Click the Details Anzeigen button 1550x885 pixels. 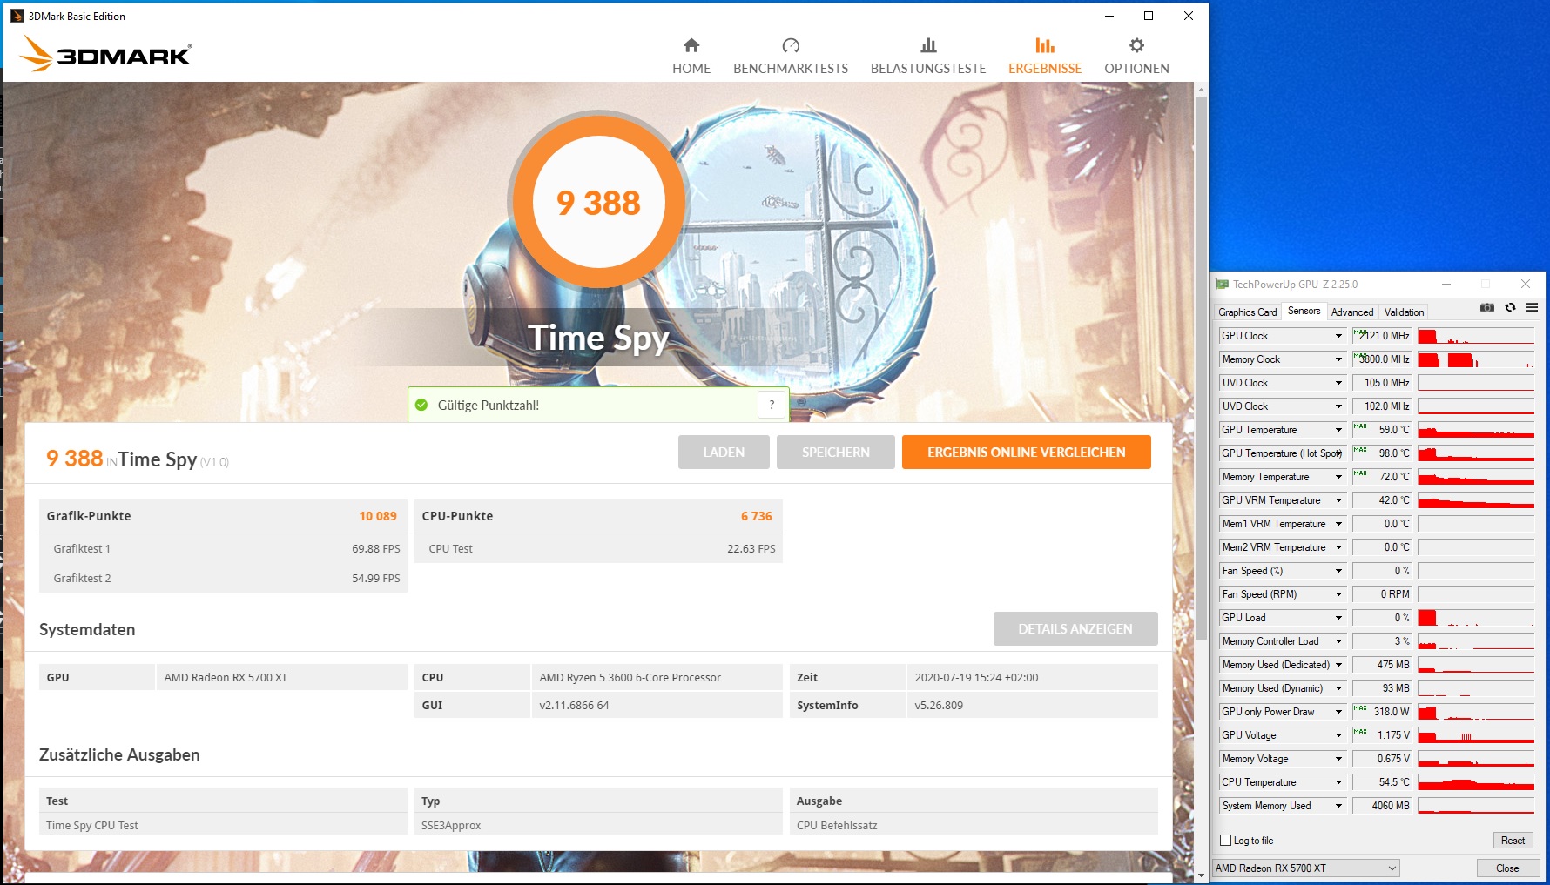pos(1075,628)
